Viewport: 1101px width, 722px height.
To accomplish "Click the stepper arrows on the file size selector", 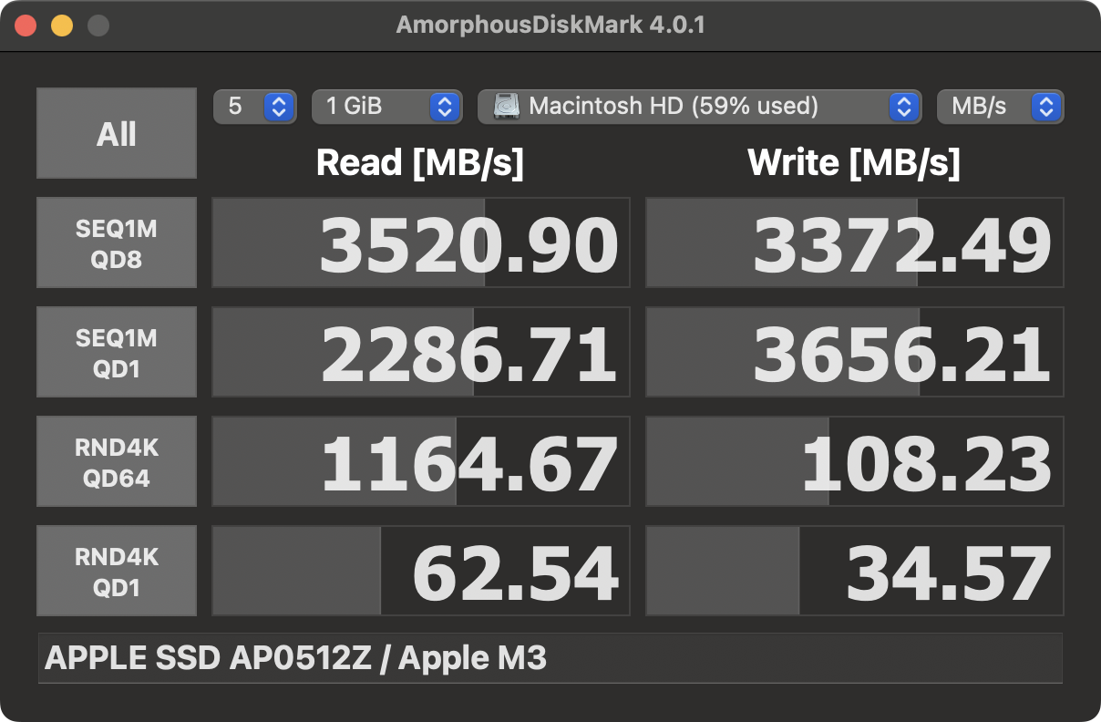I will [x=444, y=107].
